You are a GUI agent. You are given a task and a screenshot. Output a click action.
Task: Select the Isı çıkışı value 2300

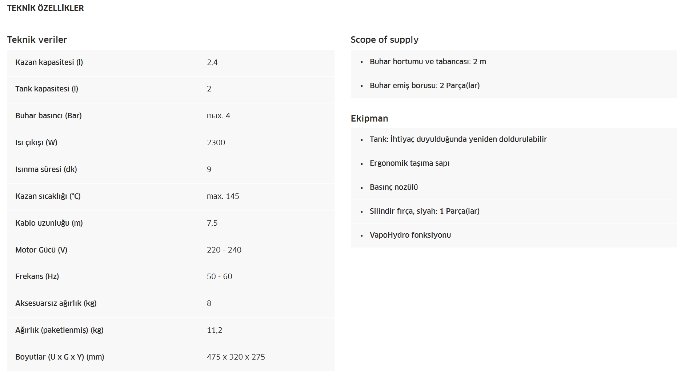[216, 143]
